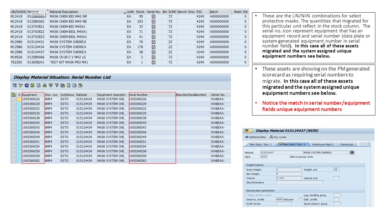385x216 pixels.
Task: Open serial icon for material 015124434 in stock table
Action: [154, 47]
